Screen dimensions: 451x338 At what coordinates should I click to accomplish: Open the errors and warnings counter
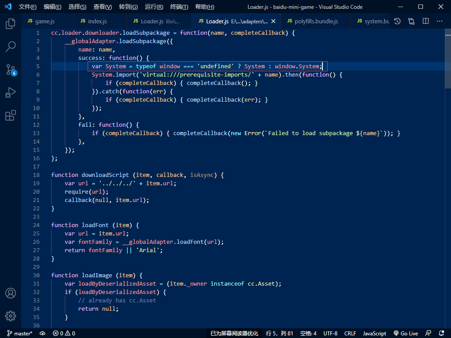(x=64, y=334)
